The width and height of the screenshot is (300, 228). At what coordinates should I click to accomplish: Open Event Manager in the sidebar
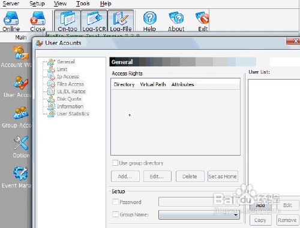(17, 177)
